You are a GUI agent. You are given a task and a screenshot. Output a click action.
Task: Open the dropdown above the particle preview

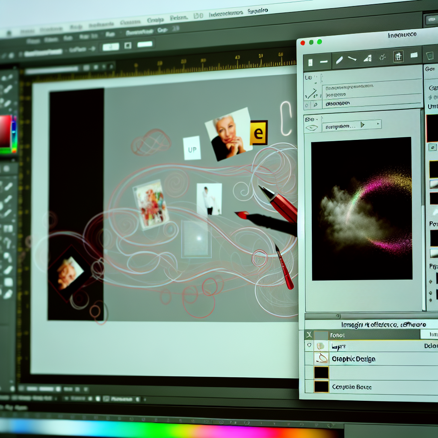[x=351, y=126]
